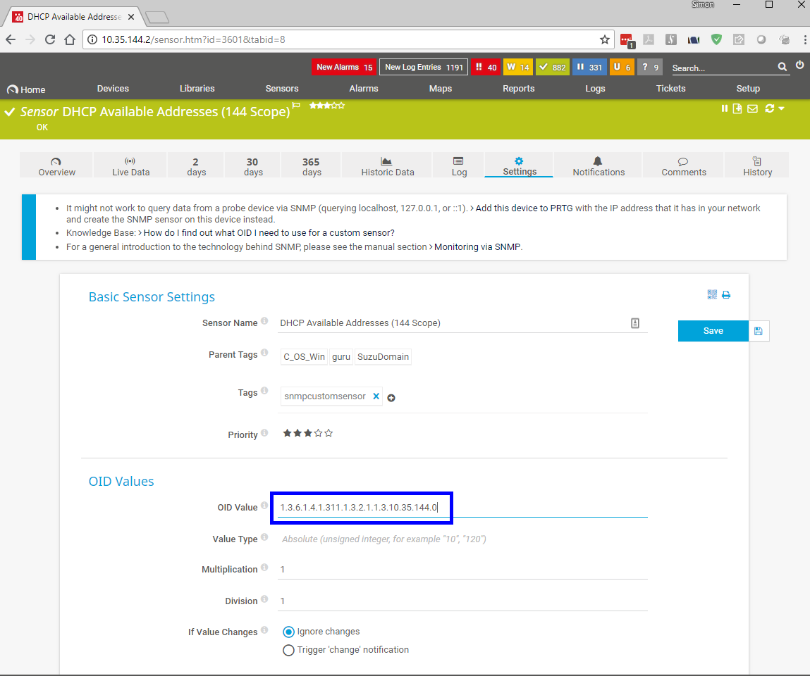Remove the snmpcustomsensor tag
This screenshot has width=810, height=676.
(x=376, y=396)
